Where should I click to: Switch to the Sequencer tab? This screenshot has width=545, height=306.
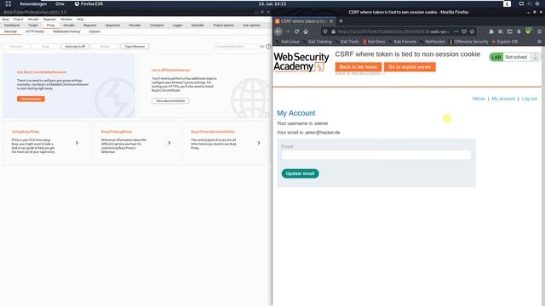point(112,25)
